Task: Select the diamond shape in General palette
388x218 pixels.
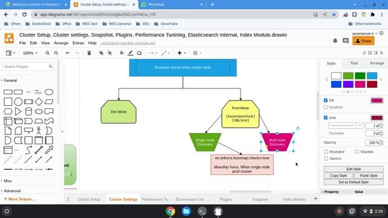Action: click(39, 102)
